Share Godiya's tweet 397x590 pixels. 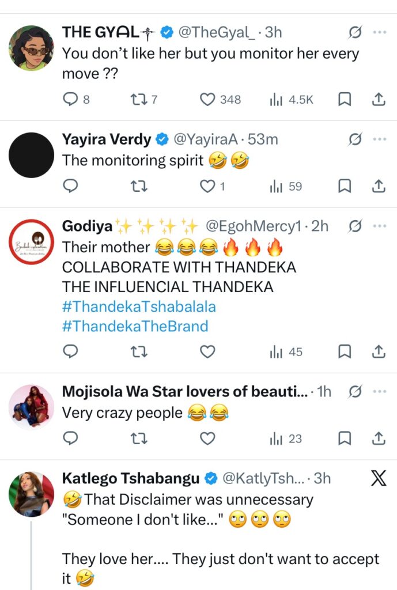click(x=378, y=351)
